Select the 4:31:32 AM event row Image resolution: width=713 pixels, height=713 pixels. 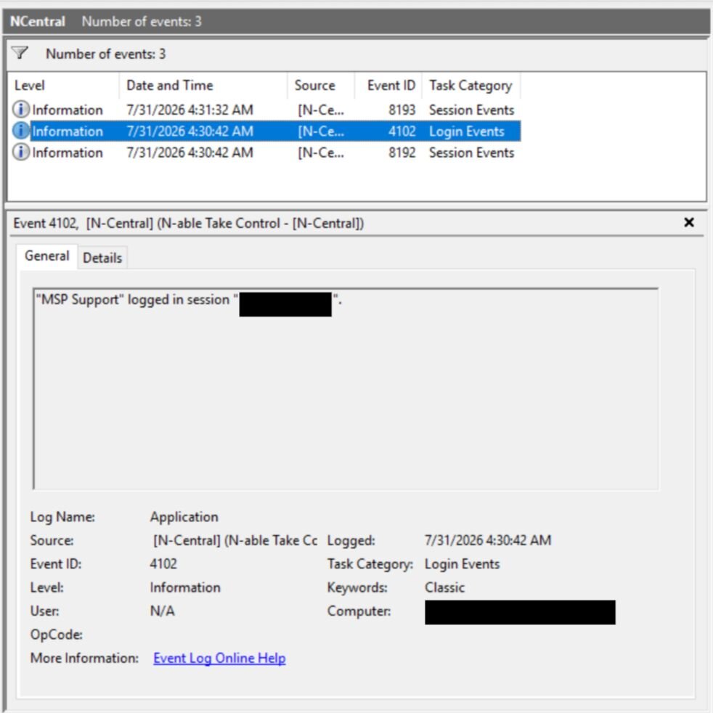click(x=264, y=110)
